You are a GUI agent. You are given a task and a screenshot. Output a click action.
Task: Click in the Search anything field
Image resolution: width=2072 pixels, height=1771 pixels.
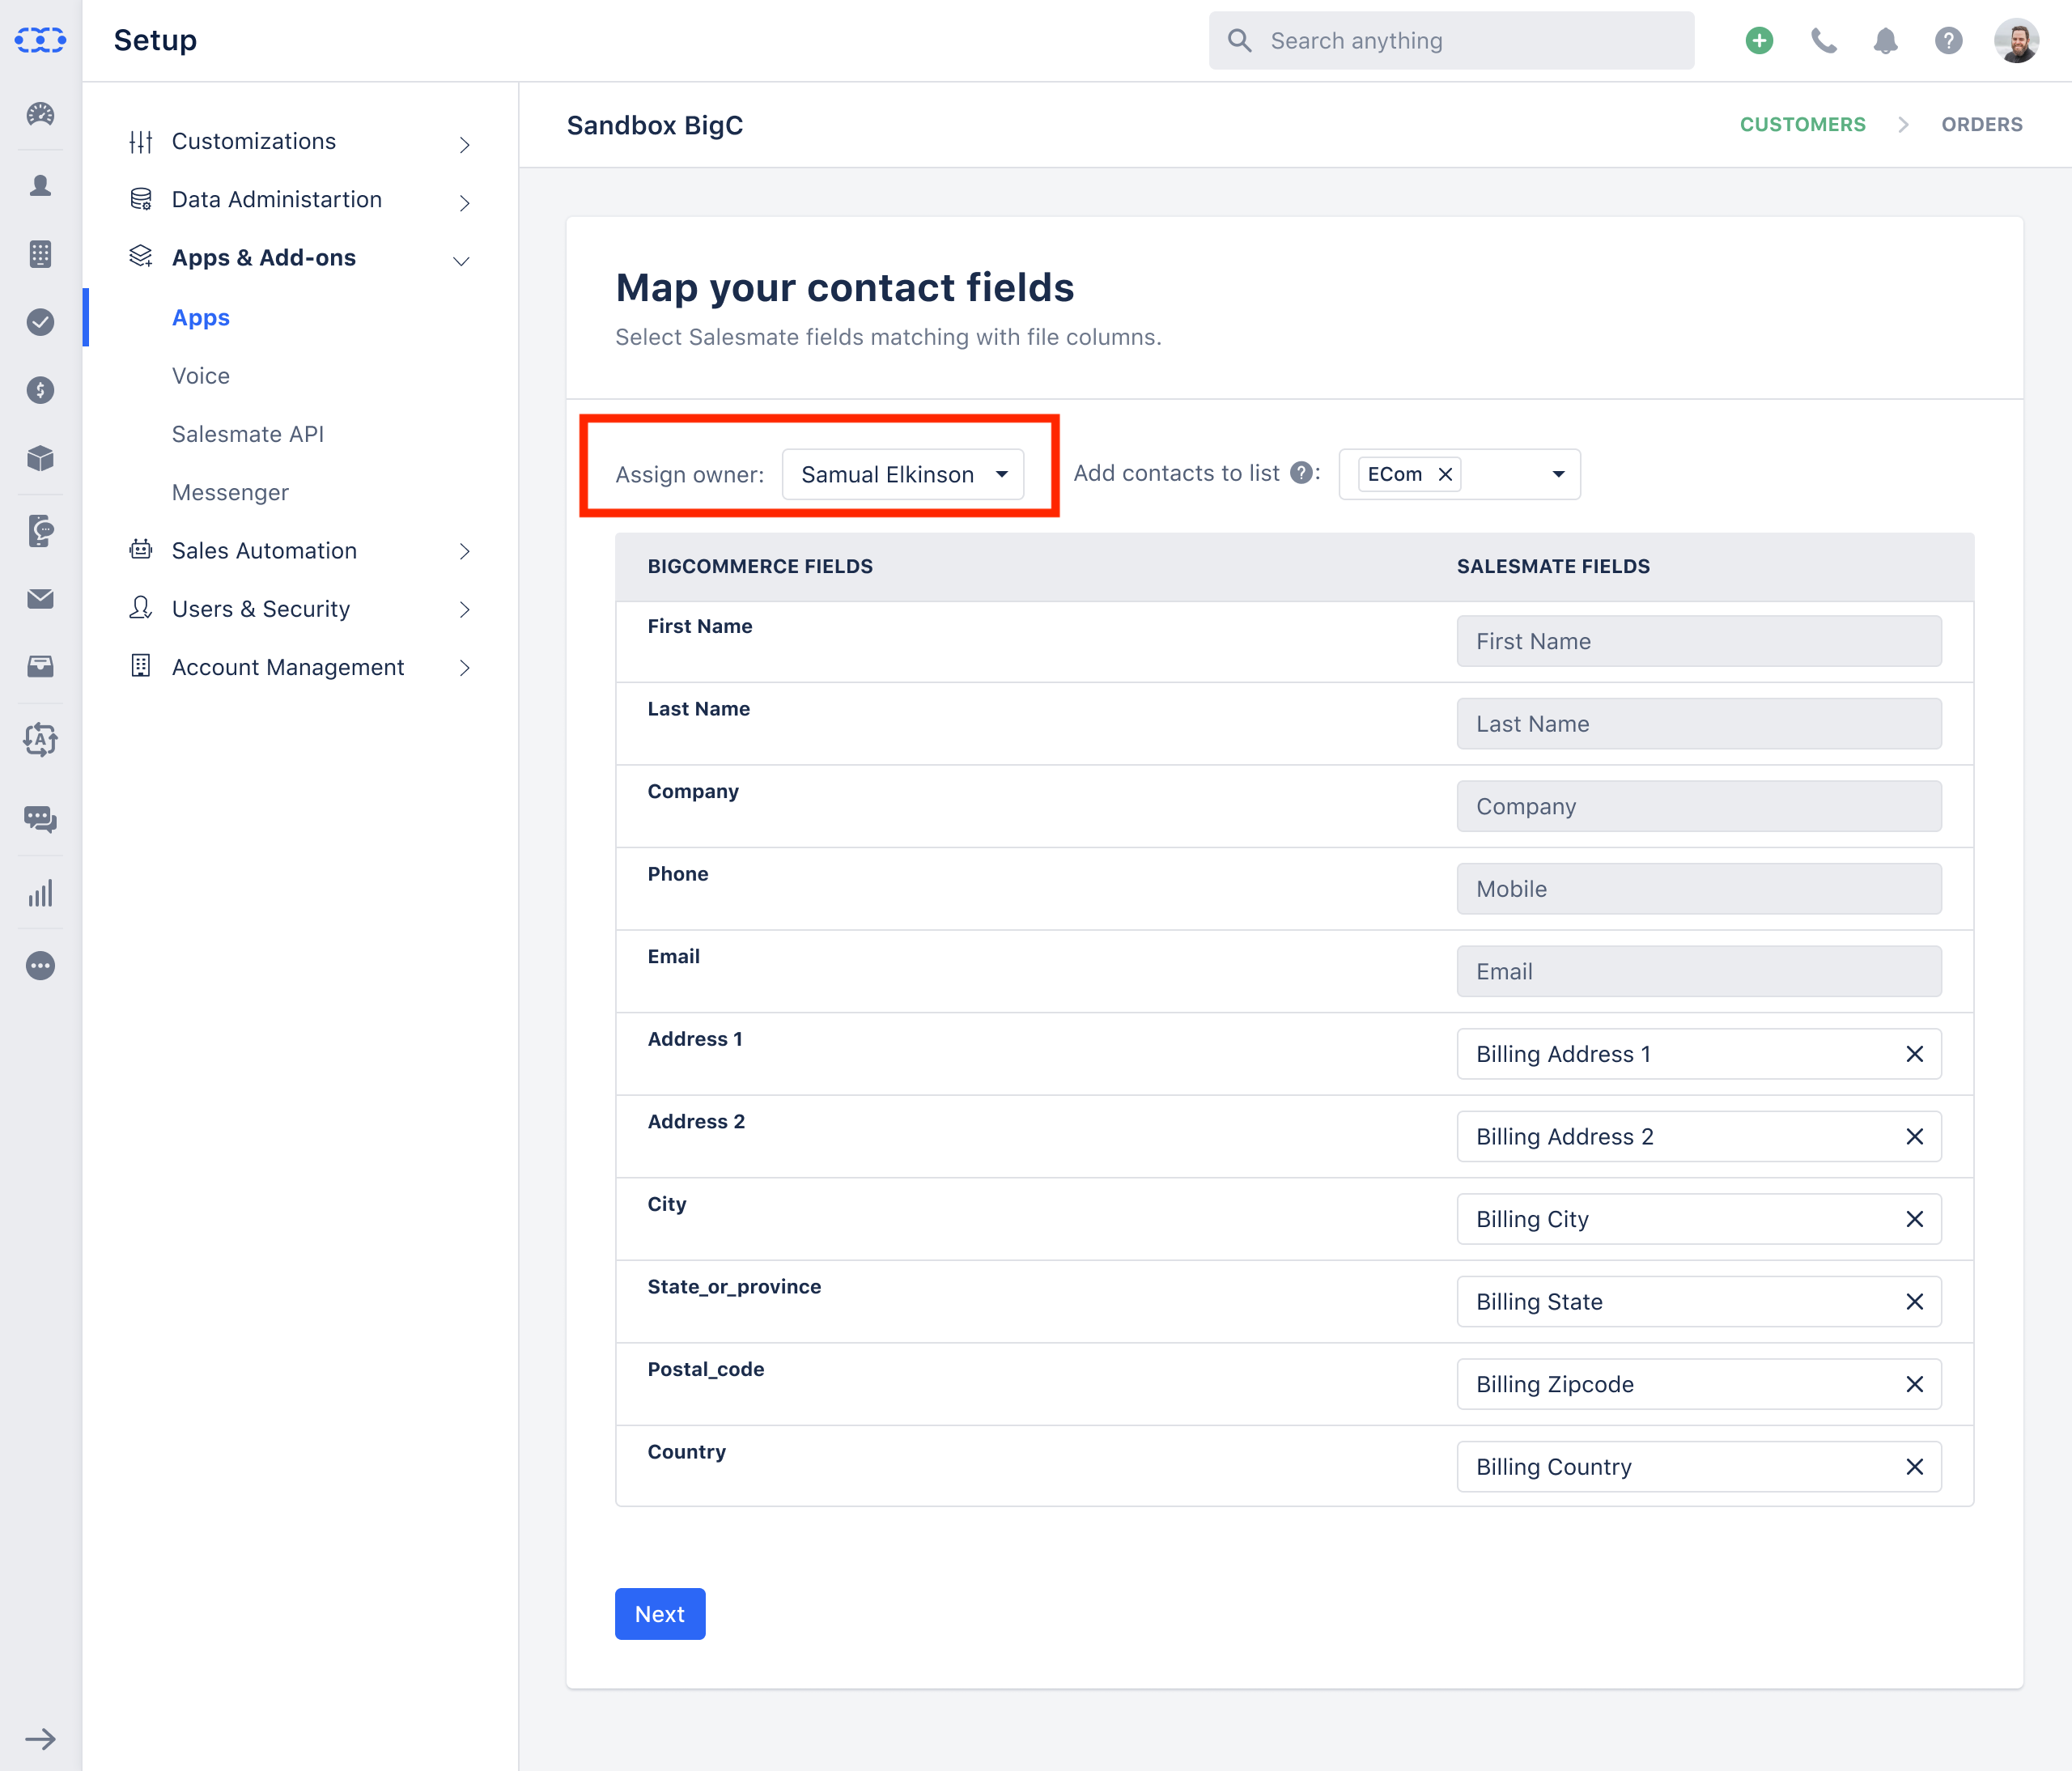[1451, 41]
